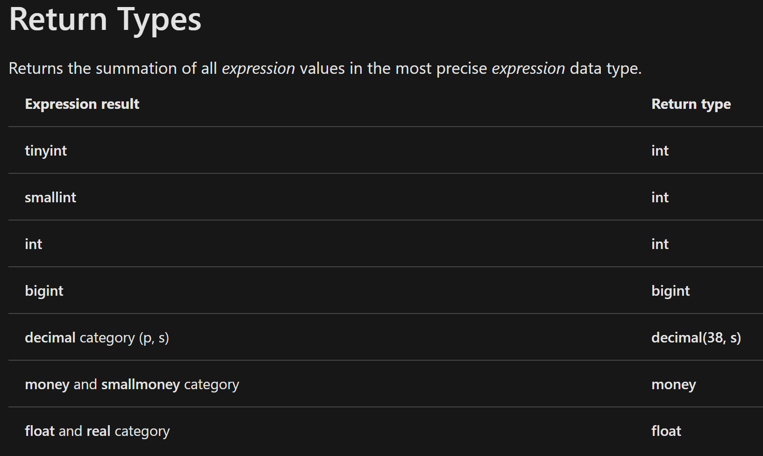Click the tinyint expression cell
The height and width of the screenshot is (456, 763).
point(46,151)
